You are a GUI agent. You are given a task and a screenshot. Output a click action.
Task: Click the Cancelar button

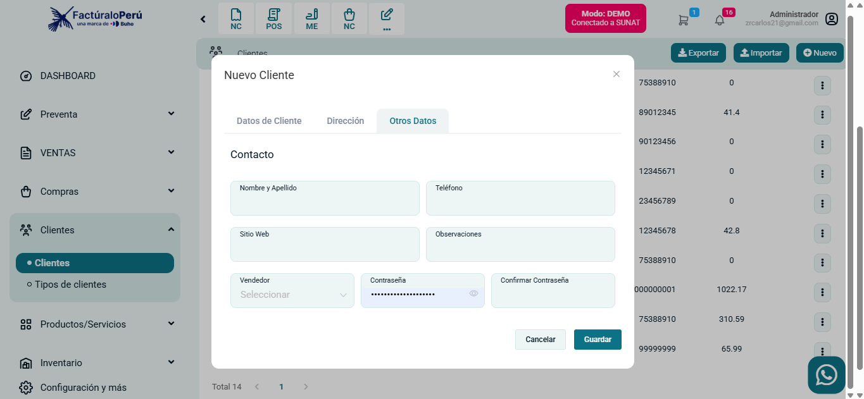(x=540, y=340)
